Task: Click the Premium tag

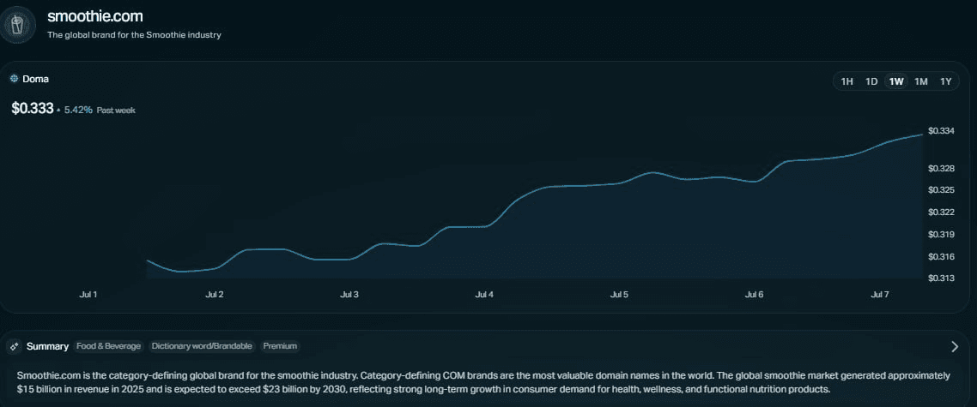Action: click(280, 346)
